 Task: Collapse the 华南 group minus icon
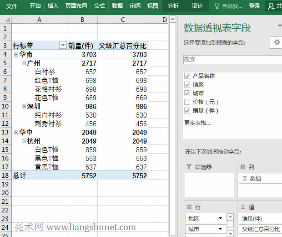16,55
